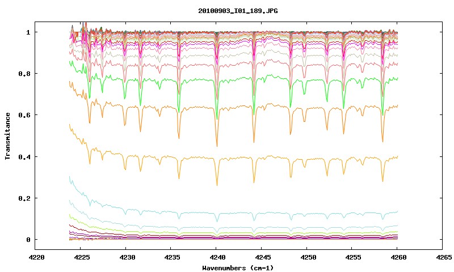Click the y-axis tick label 0.6
Viewport: 454px width, 272px height.
click(x=24, y=115)
